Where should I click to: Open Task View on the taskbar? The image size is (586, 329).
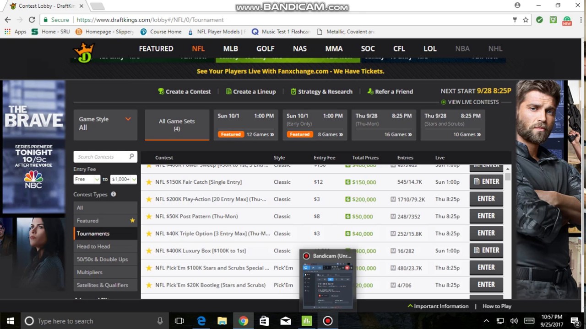pos(179,321)
